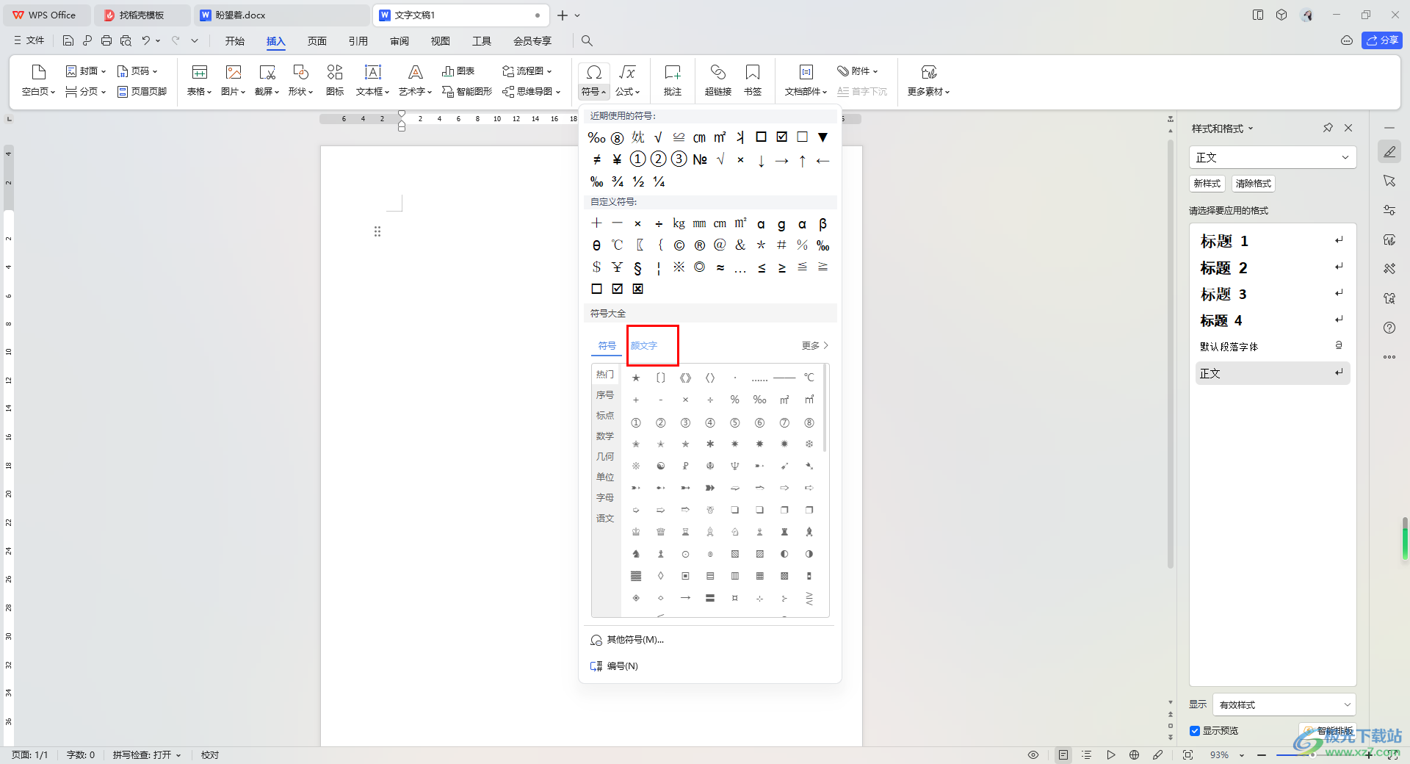
Task: Click the 新样式 button
Action: 1207,184
